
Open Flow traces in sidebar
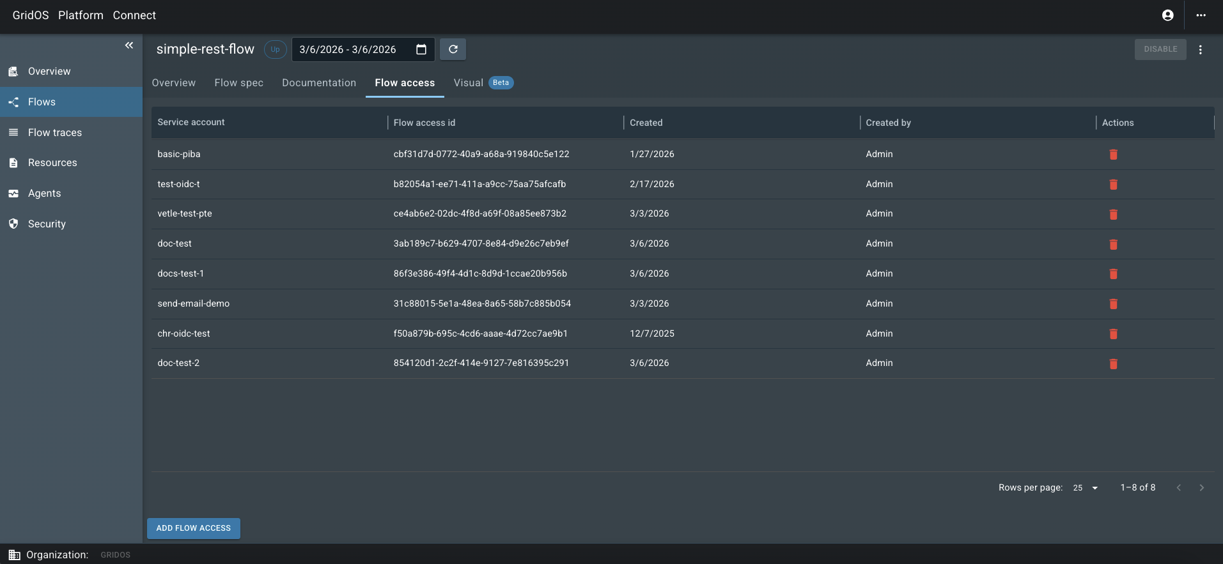[x=71, y=132]
